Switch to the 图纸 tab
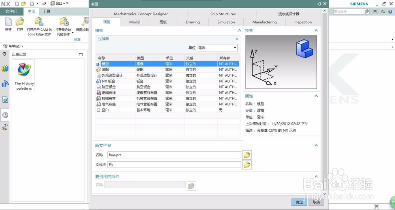 (163, 22)
